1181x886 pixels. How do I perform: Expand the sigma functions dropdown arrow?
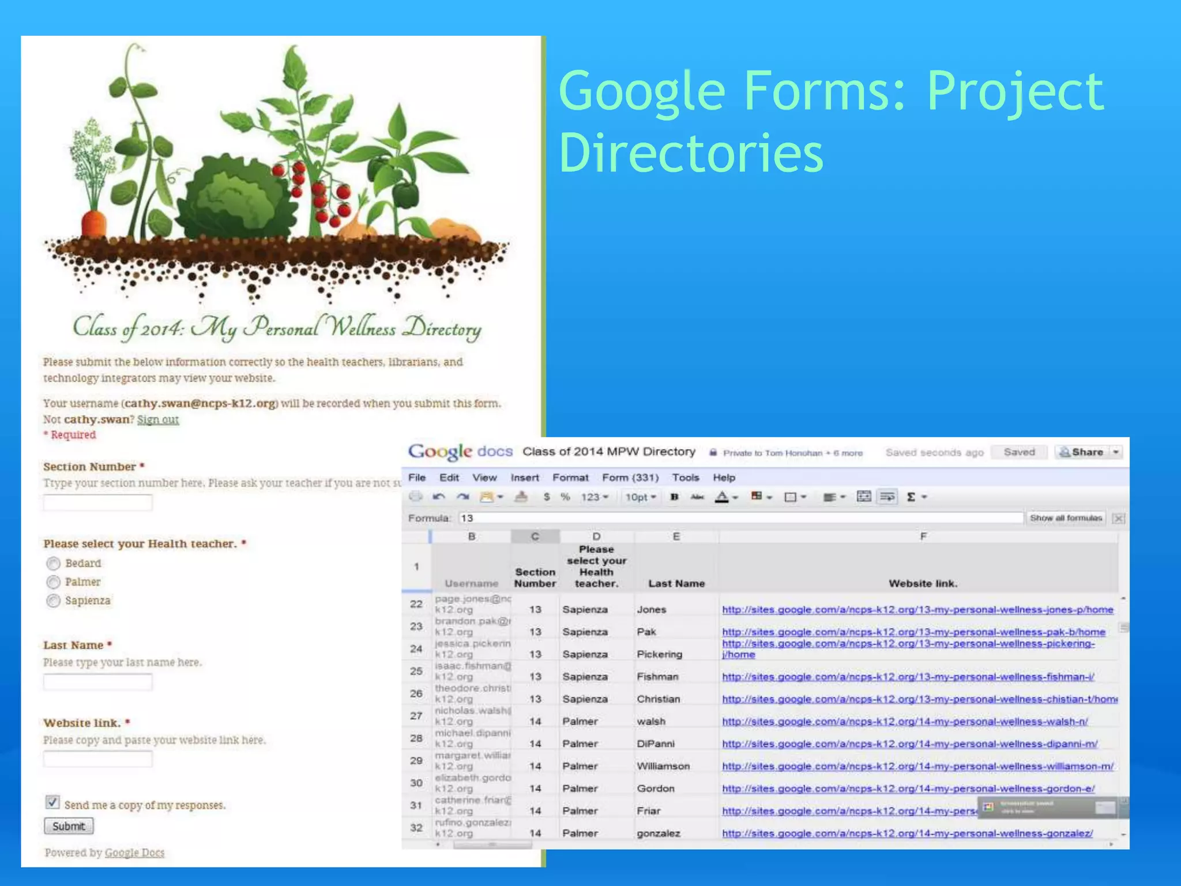(x=924, y=497)
